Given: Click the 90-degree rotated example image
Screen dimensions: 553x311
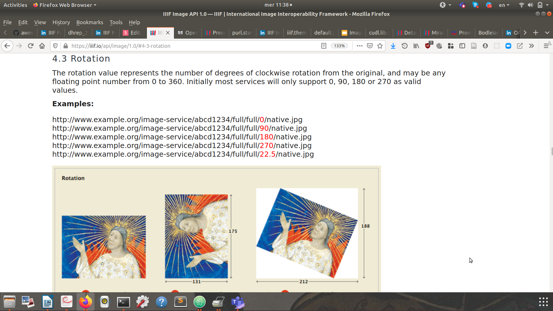Looking at the screenshot, I should pyautogui.click(x=196, y=236).
